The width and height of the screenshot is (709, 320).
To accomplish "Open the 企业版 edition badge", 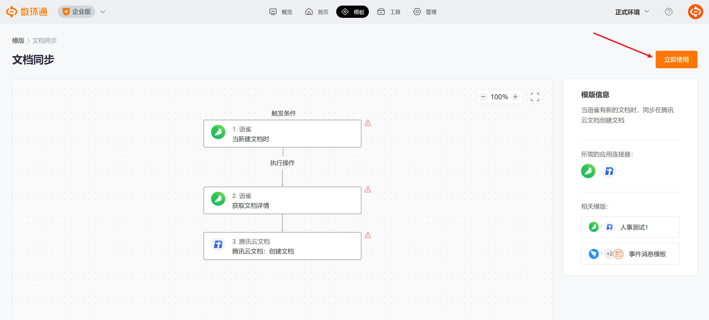I will point(77,12).
